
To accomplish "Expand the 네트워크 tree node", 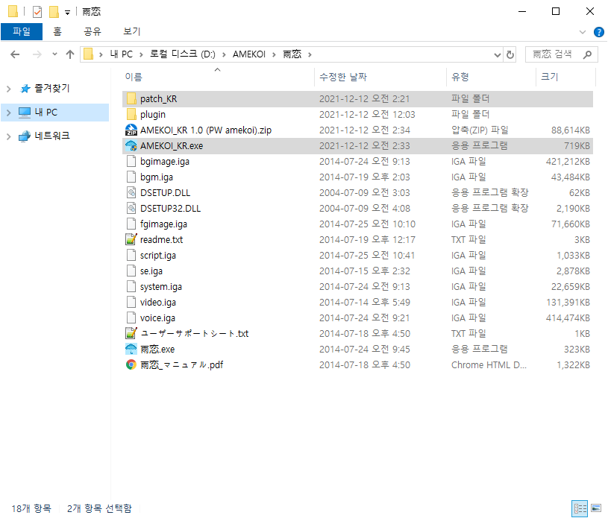I will coord(8,136).
